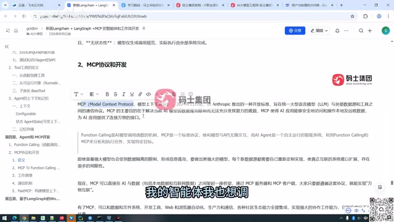Open the user avatar G menu
Image resolution: width=394 pixels, height=222 pixels.
[385, 30]
